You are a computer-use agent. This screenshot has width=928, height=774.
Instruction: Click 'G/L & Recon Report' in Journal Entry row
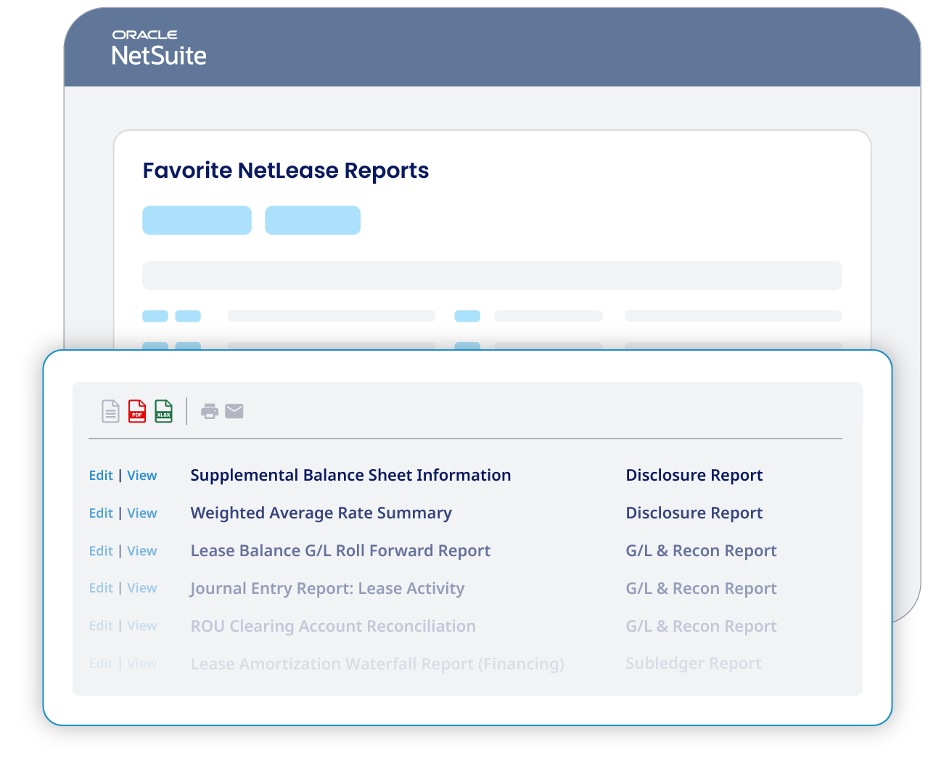701,589
